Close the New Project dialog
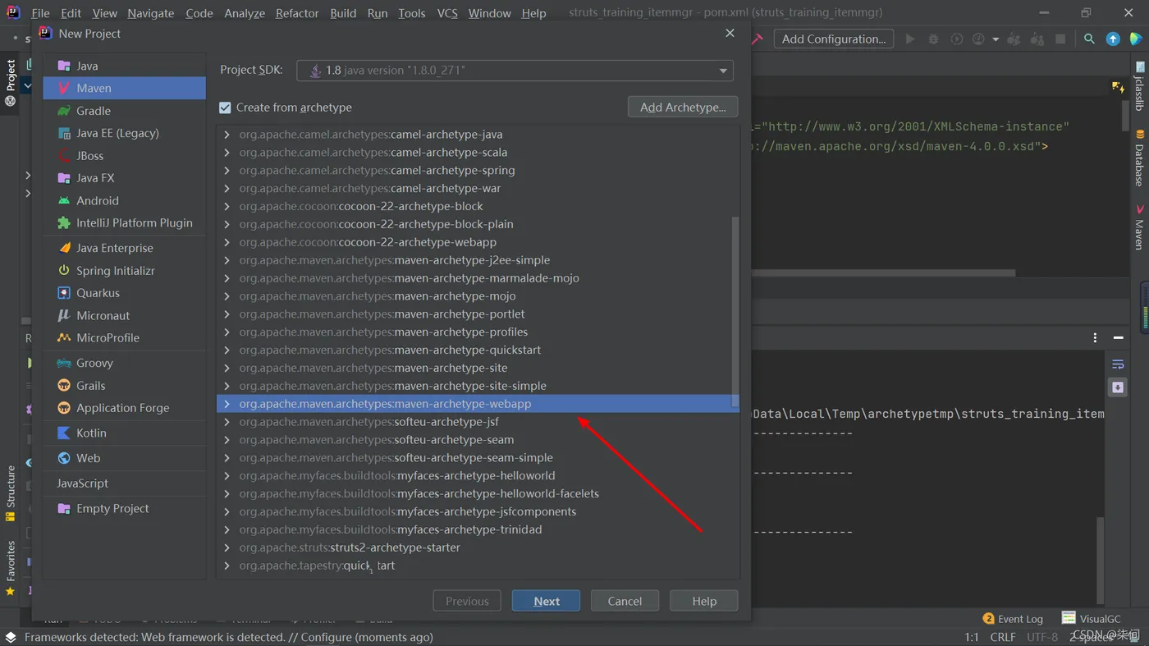This screenshot has width=1149, height=646. (x=730, y=33)
